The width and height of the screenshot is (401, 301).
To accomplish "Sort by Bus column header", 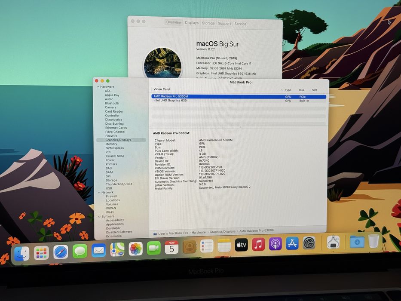I will [x=302, y=90].
